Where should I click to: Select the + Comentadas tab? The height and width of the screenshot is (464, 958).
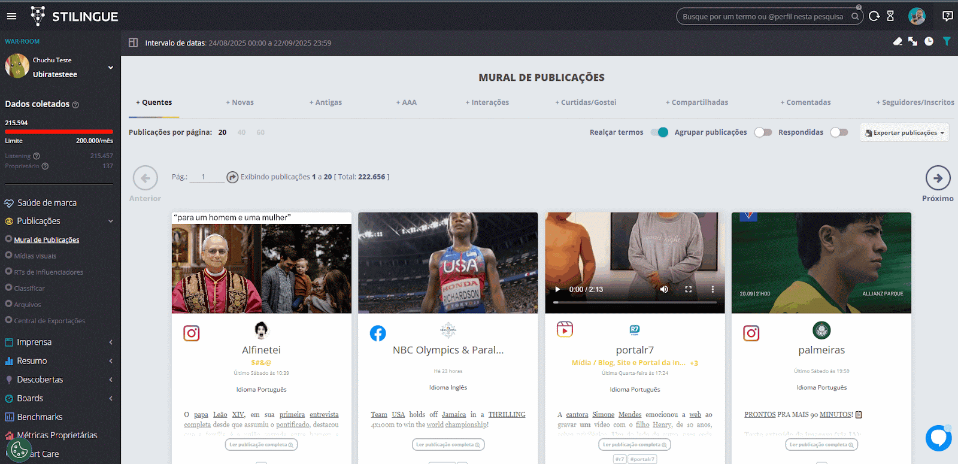[x=805, y=102]
